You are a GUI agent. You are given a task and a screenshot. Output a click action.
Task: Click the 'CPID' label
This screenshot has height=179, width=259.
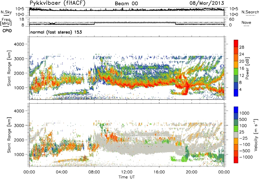pyautogui.click(x=7, y=31)
